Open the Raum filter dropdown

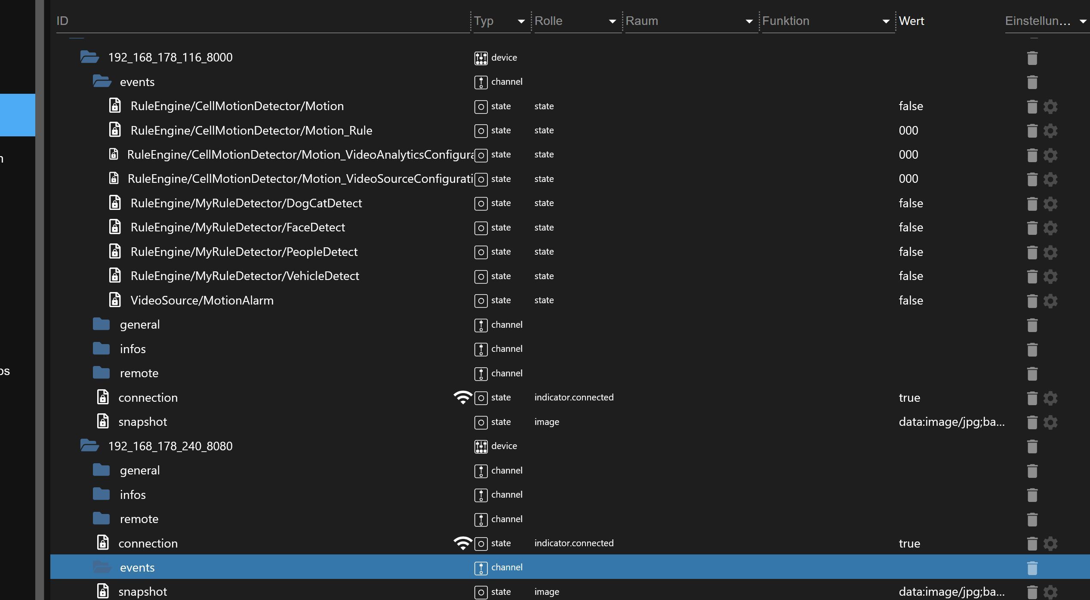tap(749, 21)
